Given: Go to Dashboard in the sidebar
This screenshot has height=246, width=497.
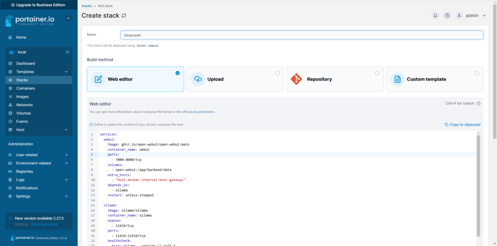Looking at the screenshot, I should click(25, 64).
